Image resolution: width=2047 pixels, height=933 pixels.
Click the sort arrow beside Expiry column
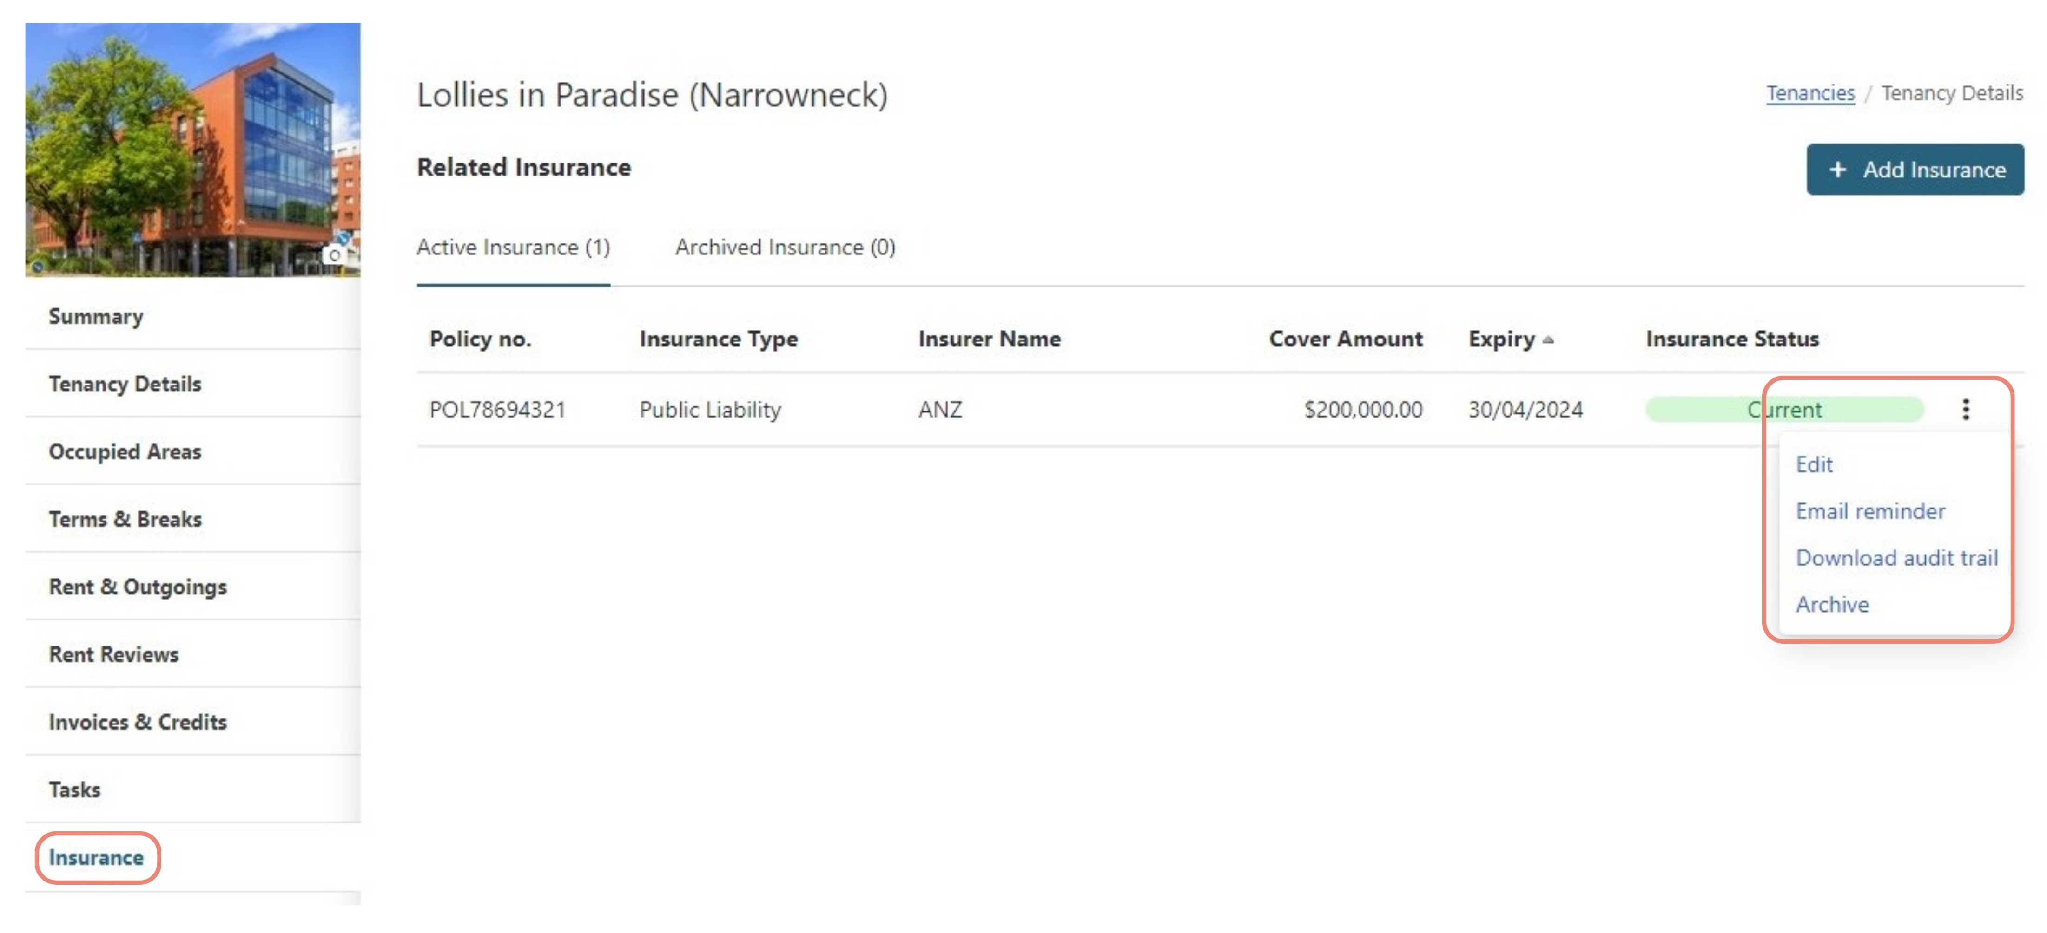pos(1549,339)
